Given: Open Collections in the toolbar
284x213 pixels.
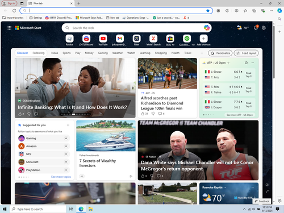Looking at the screenshot, I should 254,11.
